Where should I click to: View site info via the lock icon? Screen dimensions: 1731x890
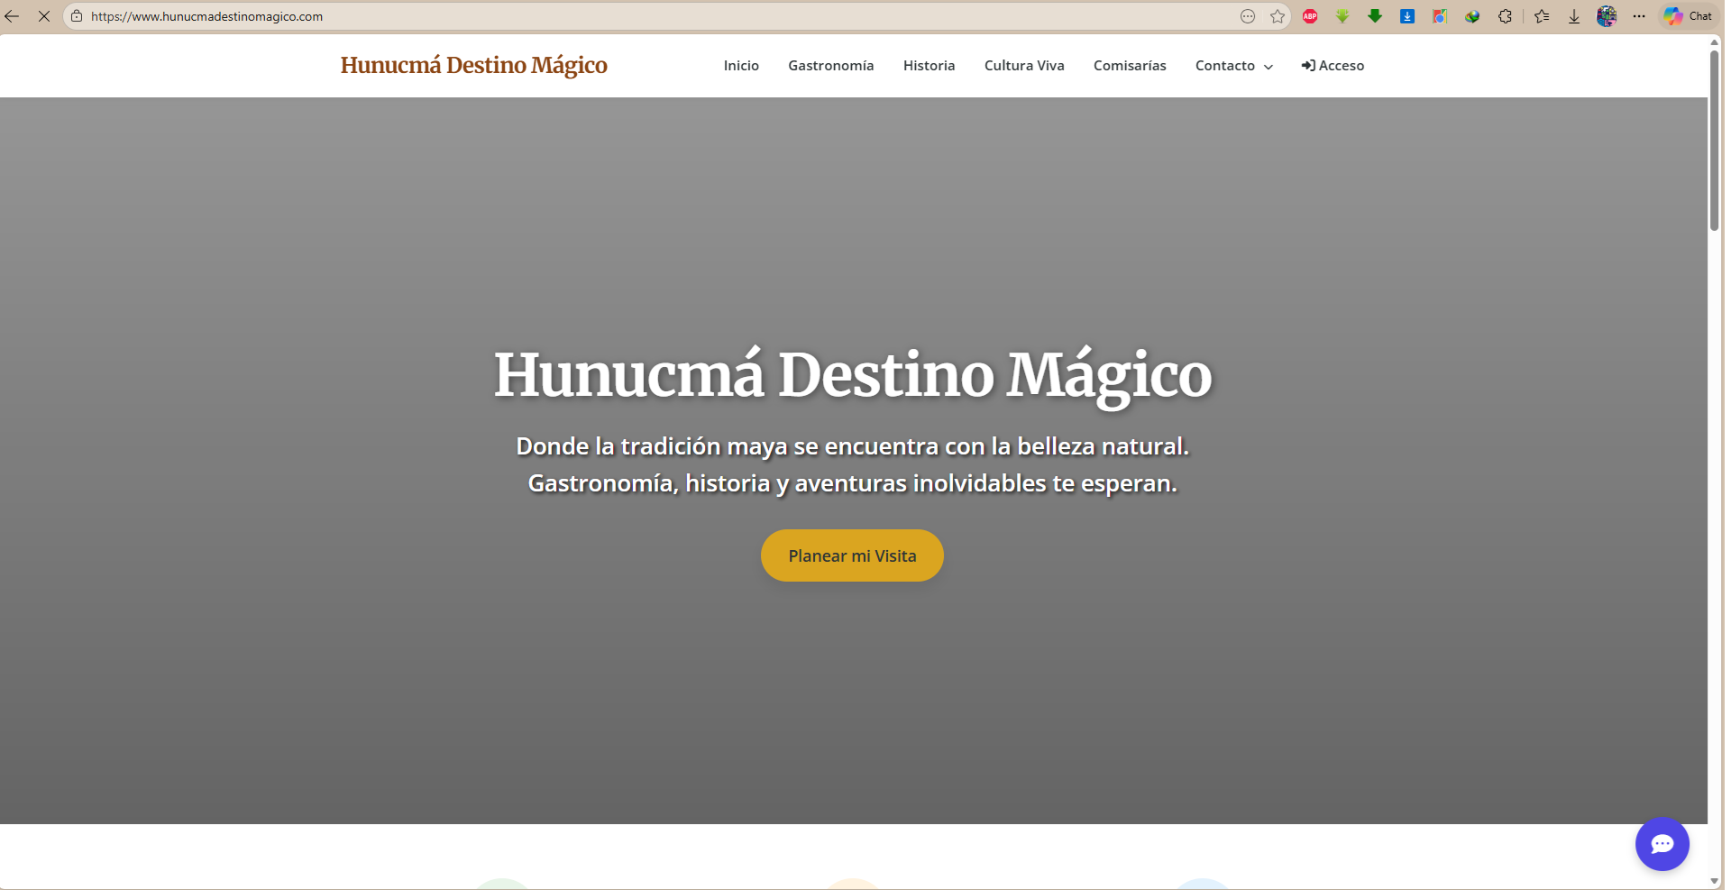point(77,16)
